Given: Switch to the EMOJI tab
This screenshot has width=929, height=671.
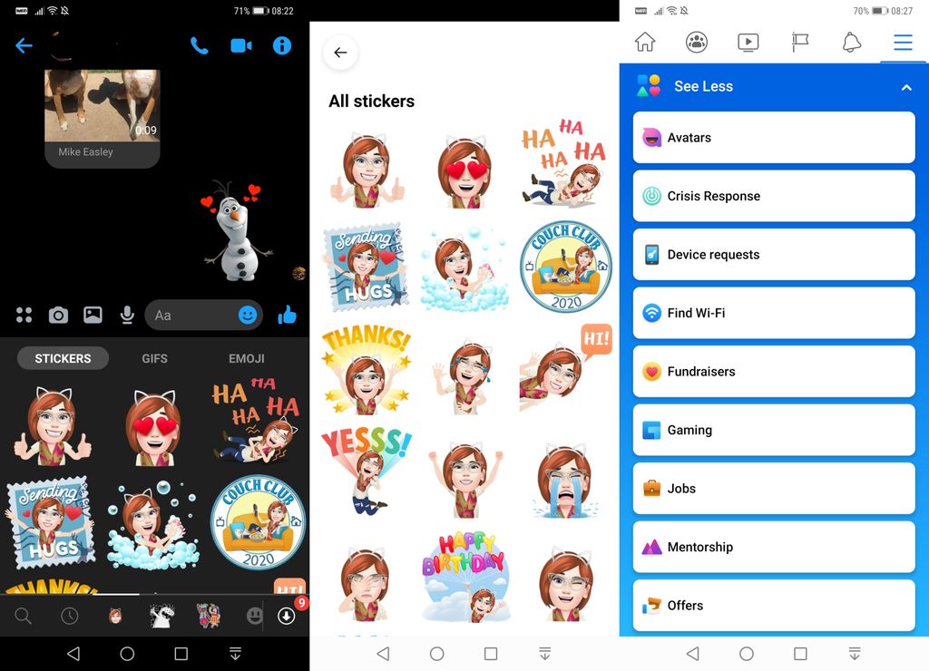Looking at the screenshot, I should (246, 358).
